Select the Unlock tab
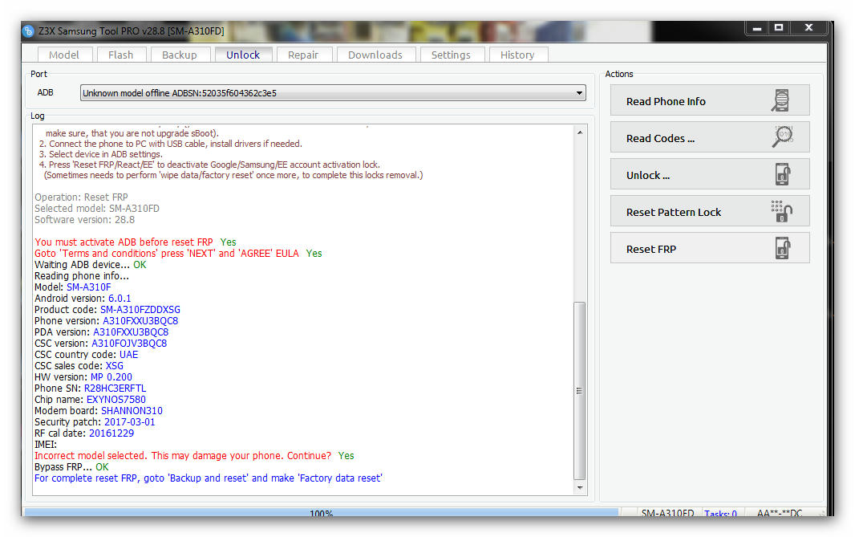The height and width of the screenshot is (537, 855). click(243, 55)
